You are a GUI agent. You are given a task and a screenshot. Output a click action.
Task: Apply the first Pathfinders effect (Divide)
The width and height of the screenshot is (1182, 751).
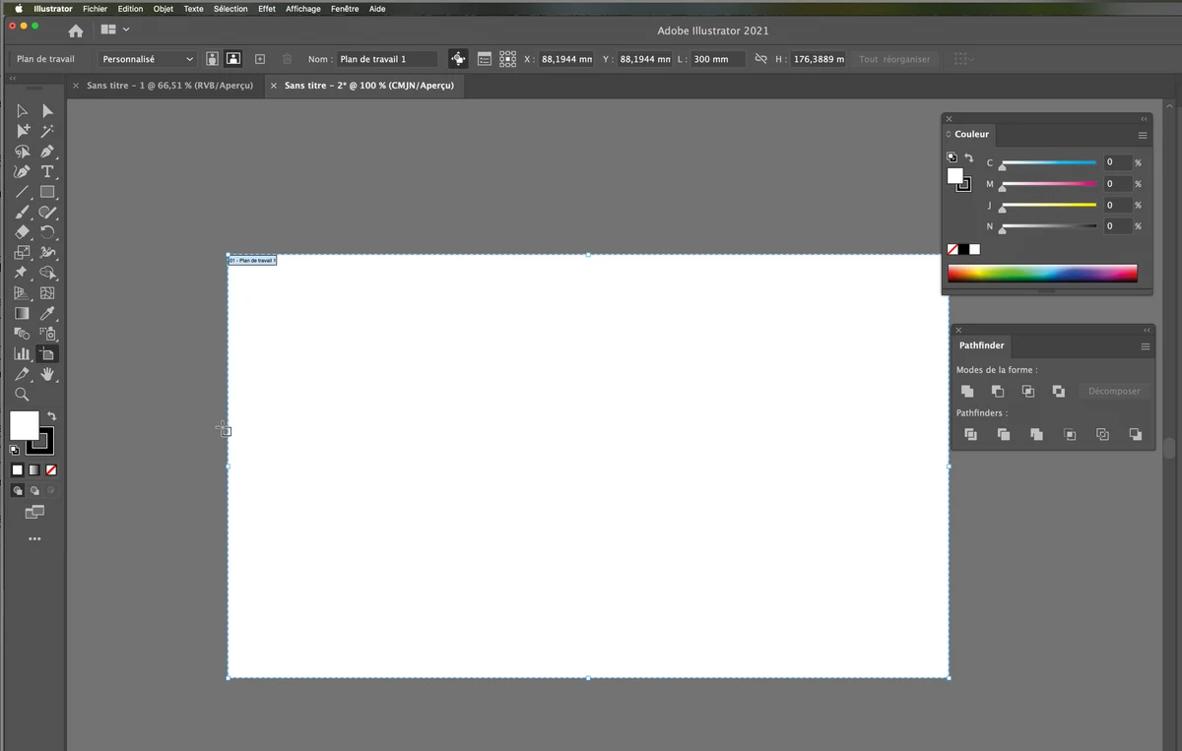pos(970,434)
